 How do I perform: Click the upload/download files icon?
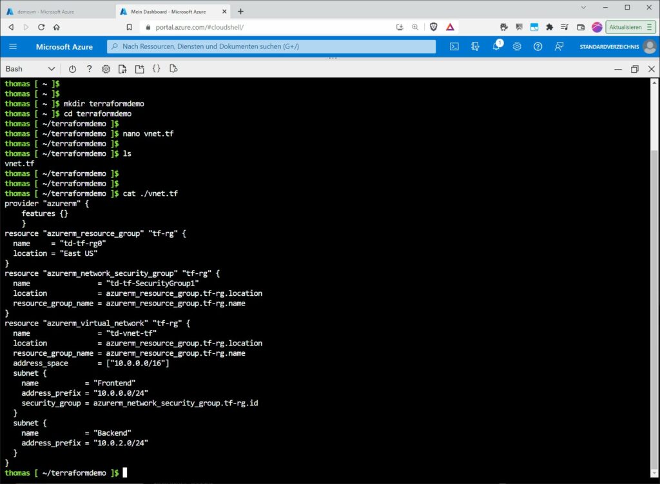click(x=122, y=69)
